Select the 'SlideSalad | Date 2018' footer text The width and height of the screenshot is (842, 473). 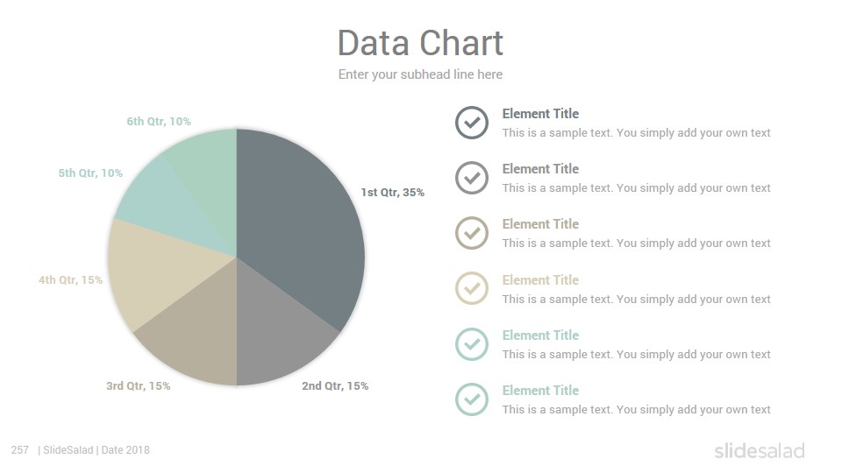pyautogui.click(x=94, y=450)
